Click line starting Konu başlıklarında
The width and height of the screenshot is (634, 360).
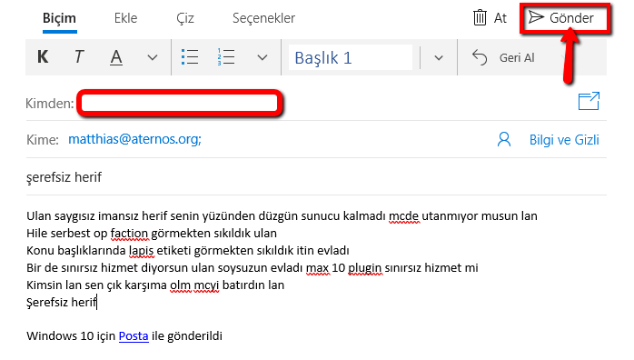tap(188, 251)
